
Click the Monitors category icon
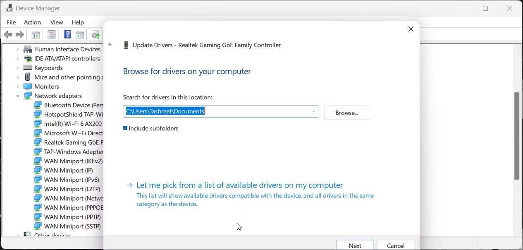tap(28, 86)
